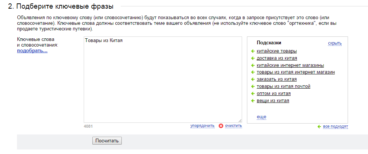Select hint товары из китая почтой

284,86
